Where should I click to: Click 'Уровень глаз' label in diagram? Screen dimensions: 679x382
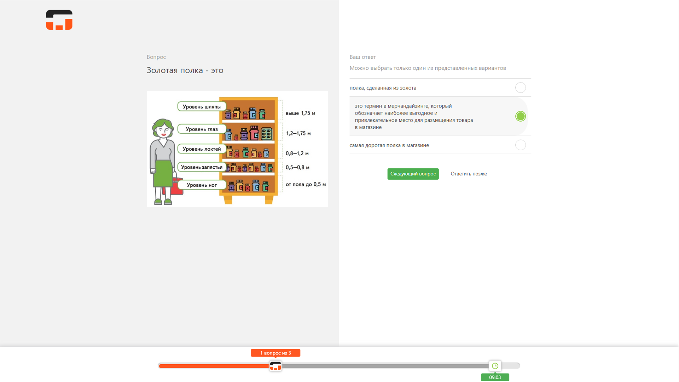point(202,129)
